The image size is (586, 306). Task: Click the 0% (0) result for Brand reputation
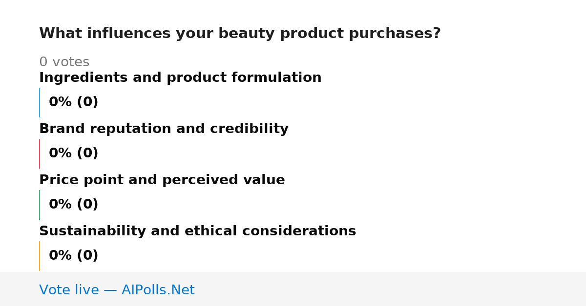point(73,153)
